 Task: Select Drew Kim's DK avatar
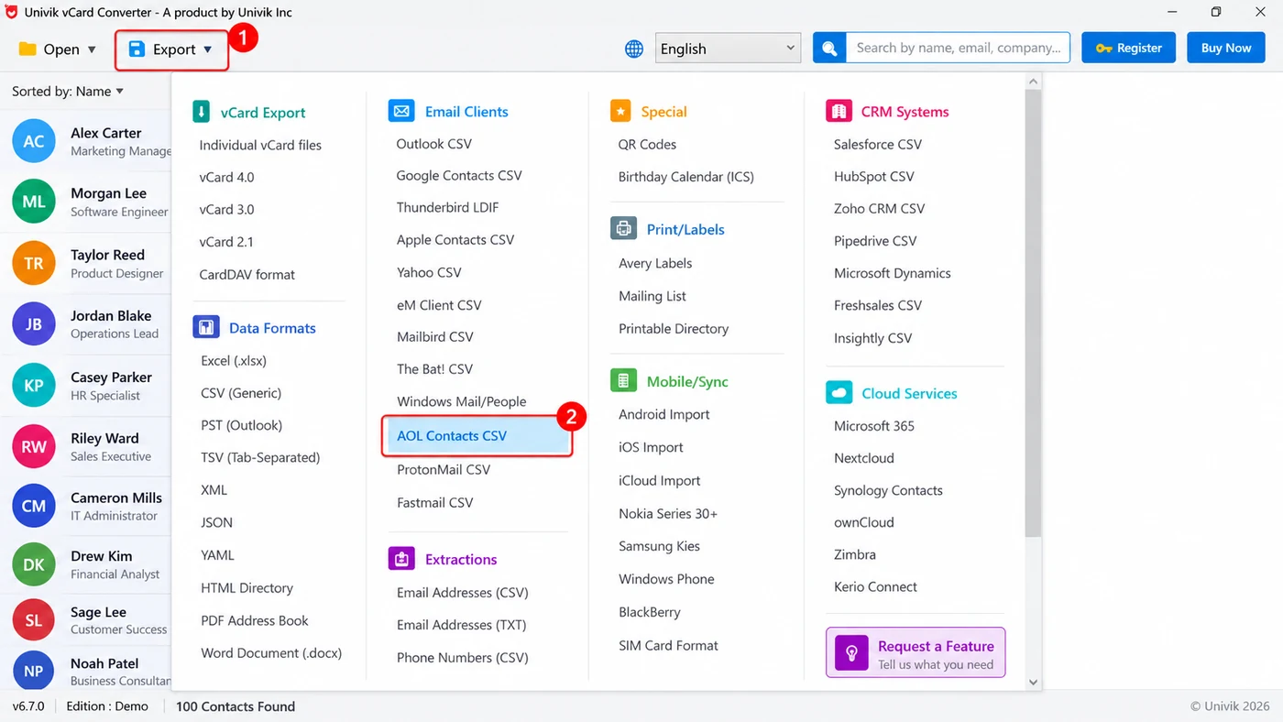pos(34,564)
